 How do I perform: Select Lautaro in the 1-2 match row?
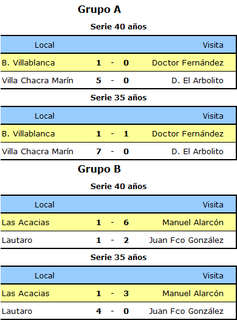(17, 240)
